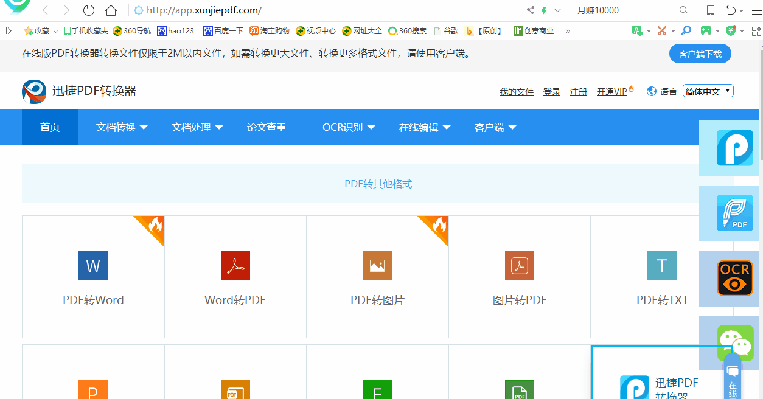The height and width of the screenshot is (399, 763).
Task: Click the undo/restore closed page icon
Action: [x=731, y=10]
